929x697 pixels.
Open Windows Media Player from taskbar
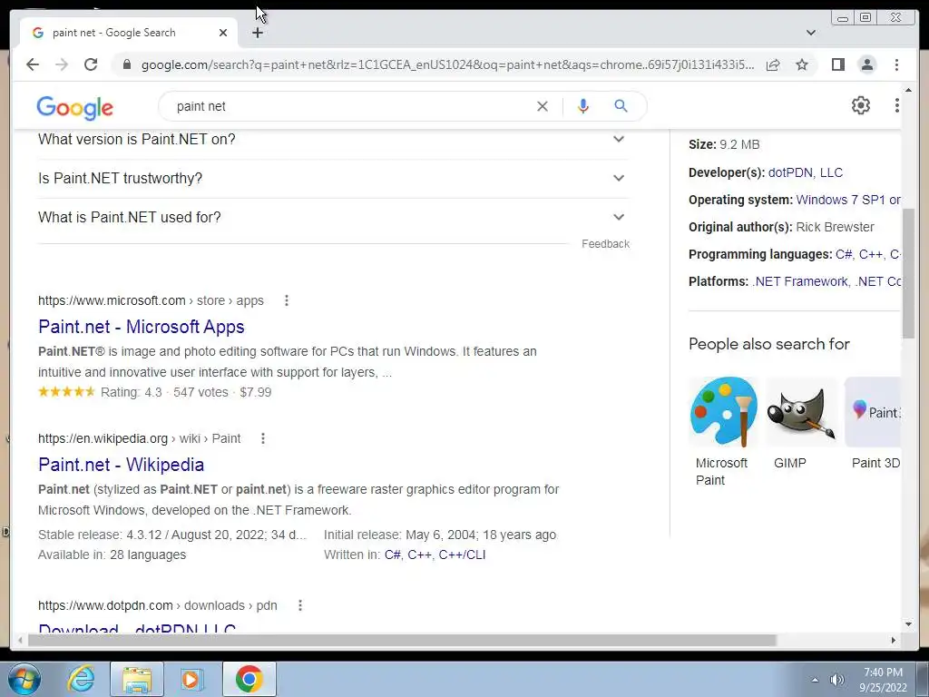[191, 679]
